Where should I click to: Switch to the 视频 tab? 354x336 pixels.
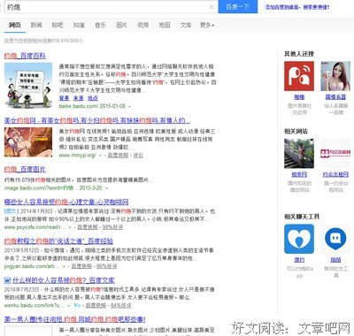(143, 25)
